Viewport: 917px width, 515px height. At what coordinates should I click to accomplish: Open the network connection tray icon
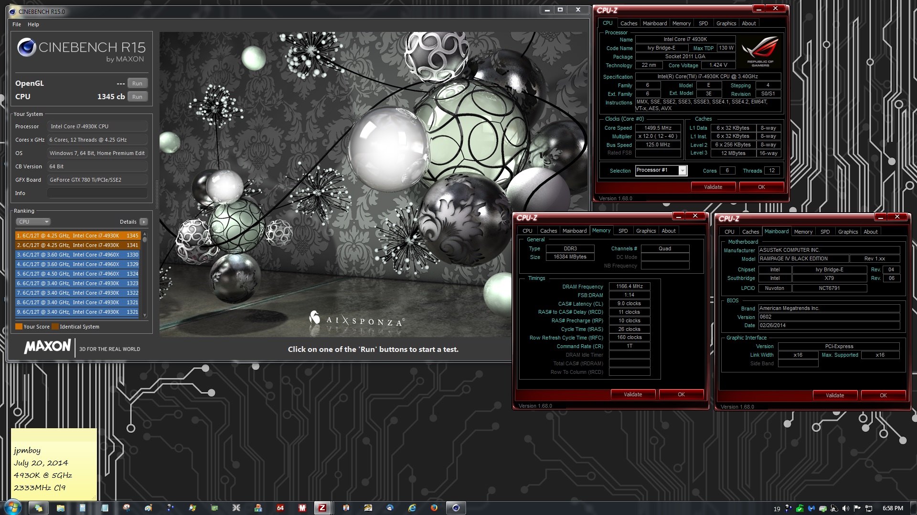point(869,508)
